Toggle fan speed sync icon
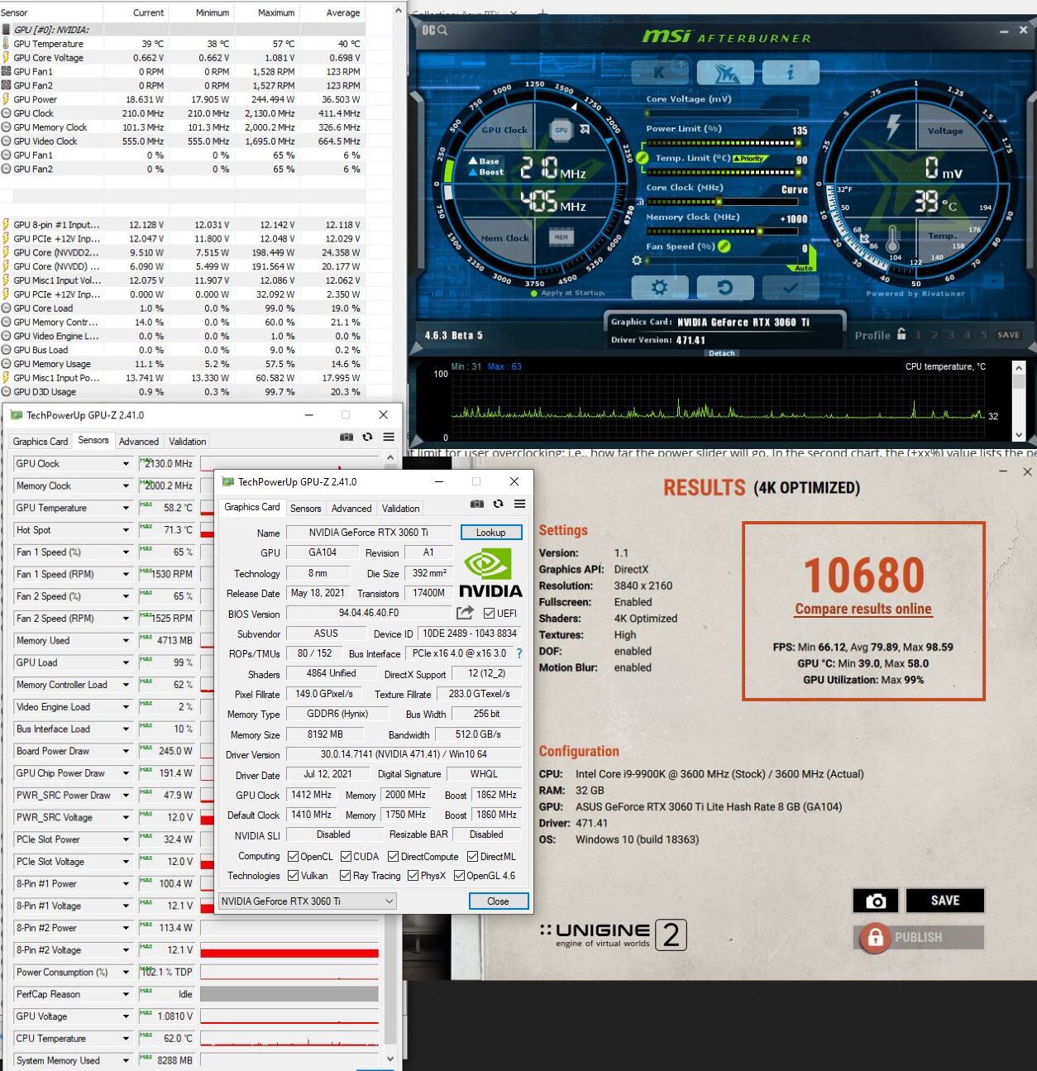This screenshot has width=1037, height=1071. point(724,246)
